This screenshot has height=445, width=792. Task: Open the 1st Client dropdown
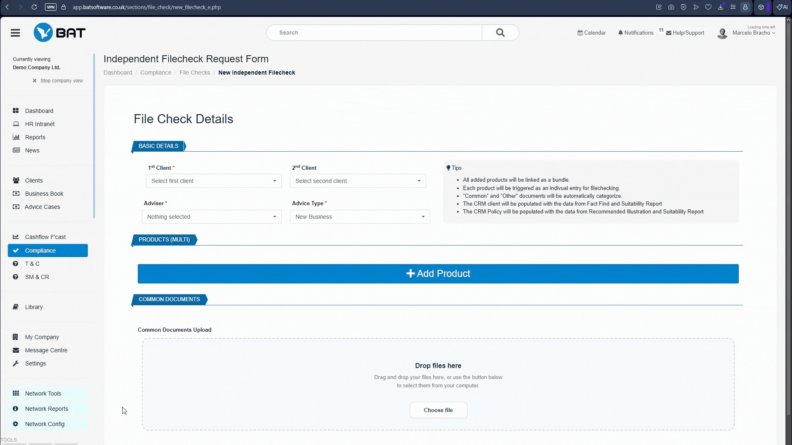[x=213, y=181]
